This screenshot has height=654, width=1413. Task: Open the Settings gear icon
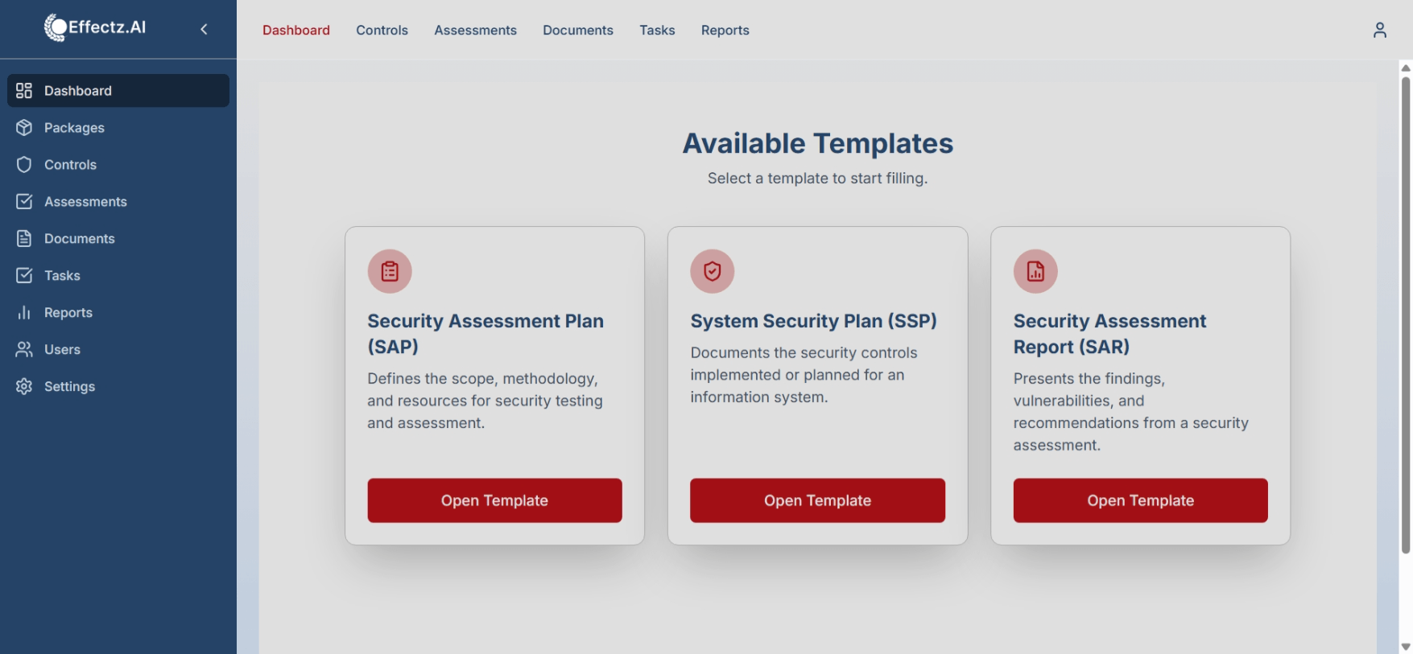click(24, 387)
